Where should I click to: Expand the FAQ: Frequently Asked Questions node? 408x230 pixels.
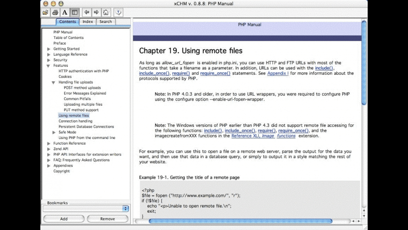49,160
